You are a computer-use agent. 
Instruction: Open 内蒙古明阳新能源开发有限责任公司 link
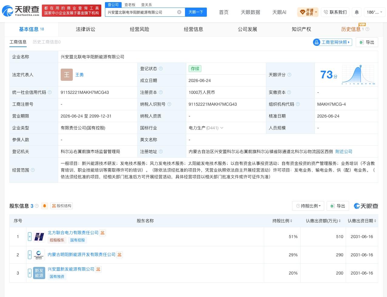[x=82, y=254]
